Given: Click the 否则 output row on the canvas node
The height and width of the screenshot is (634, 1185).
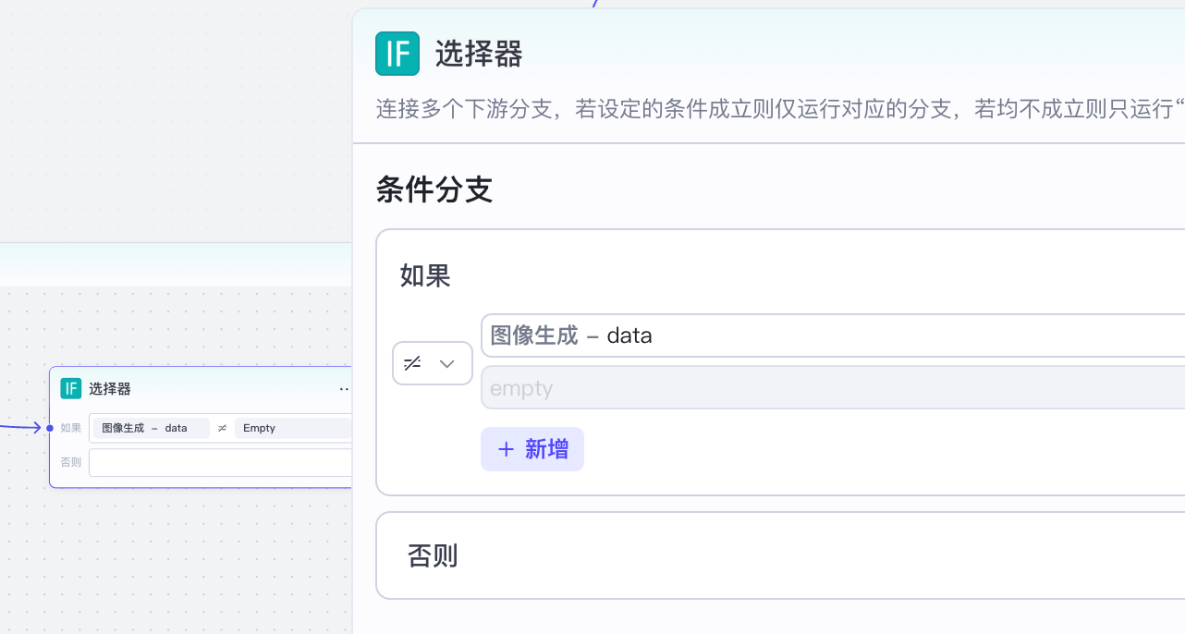Looking at the screenshot, I should 220,462.
